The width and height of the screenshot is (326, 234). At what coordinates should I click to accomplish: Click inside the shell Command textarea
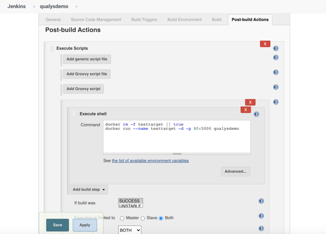pos(177,136)
